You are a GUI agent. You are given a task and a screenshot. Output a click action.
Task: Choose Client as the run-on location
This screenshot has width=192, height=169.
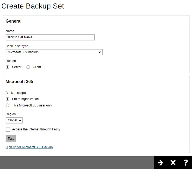[28, 67]
